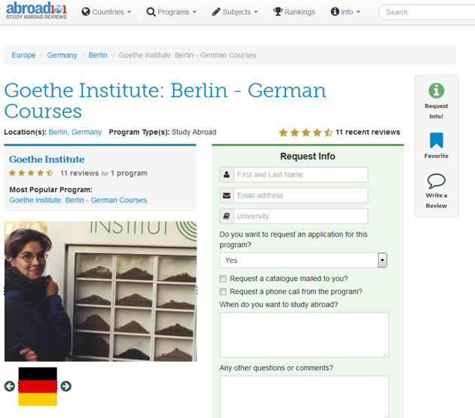Click the main Goethe Institut photo
Image resolution: width=475 pixels, height=418 pixels.
pyautogui.click(x=101, y=291)
